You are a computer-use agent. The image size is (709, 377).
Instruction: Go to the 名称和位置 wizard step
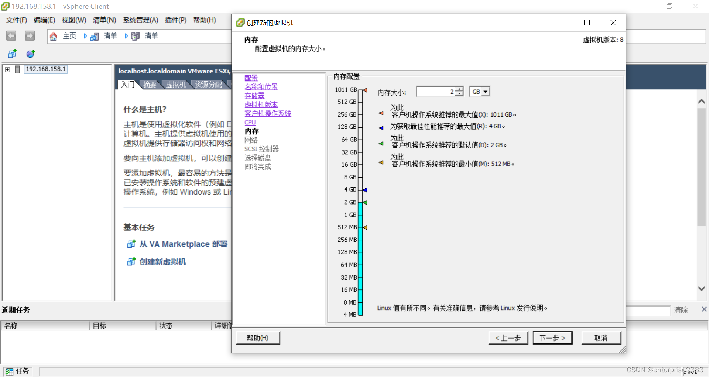(x=261, y=87)
